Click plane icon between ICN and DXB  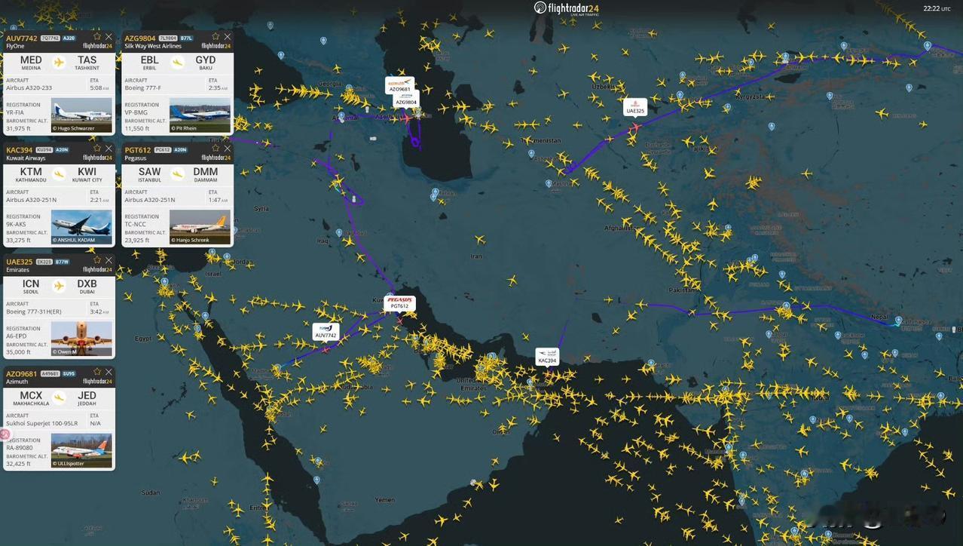59,286
